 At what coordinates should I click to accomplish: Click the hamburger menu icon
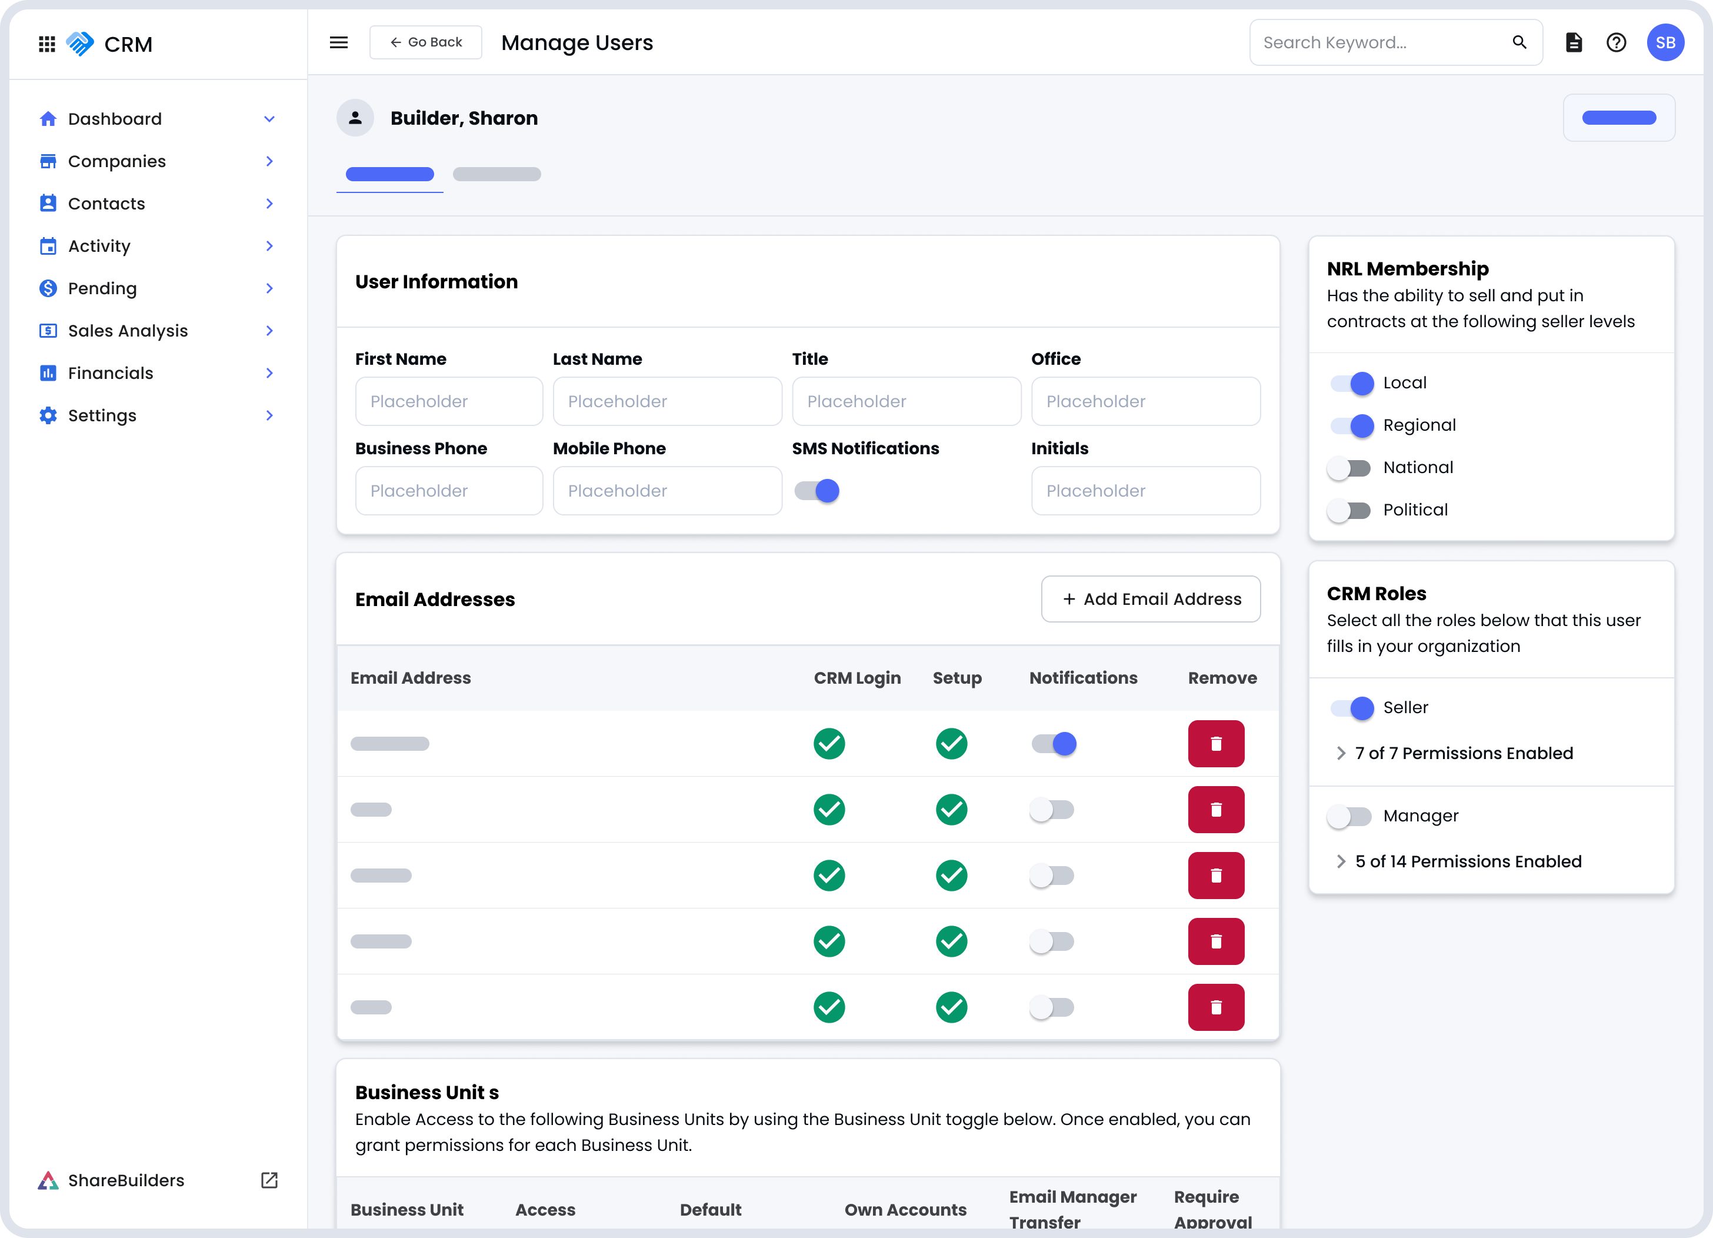[338, 42]
